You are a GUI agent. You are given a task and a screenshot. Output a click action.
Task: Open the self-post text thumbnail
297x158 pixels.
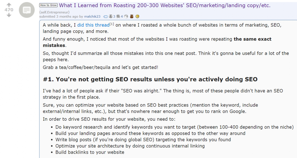27,10
